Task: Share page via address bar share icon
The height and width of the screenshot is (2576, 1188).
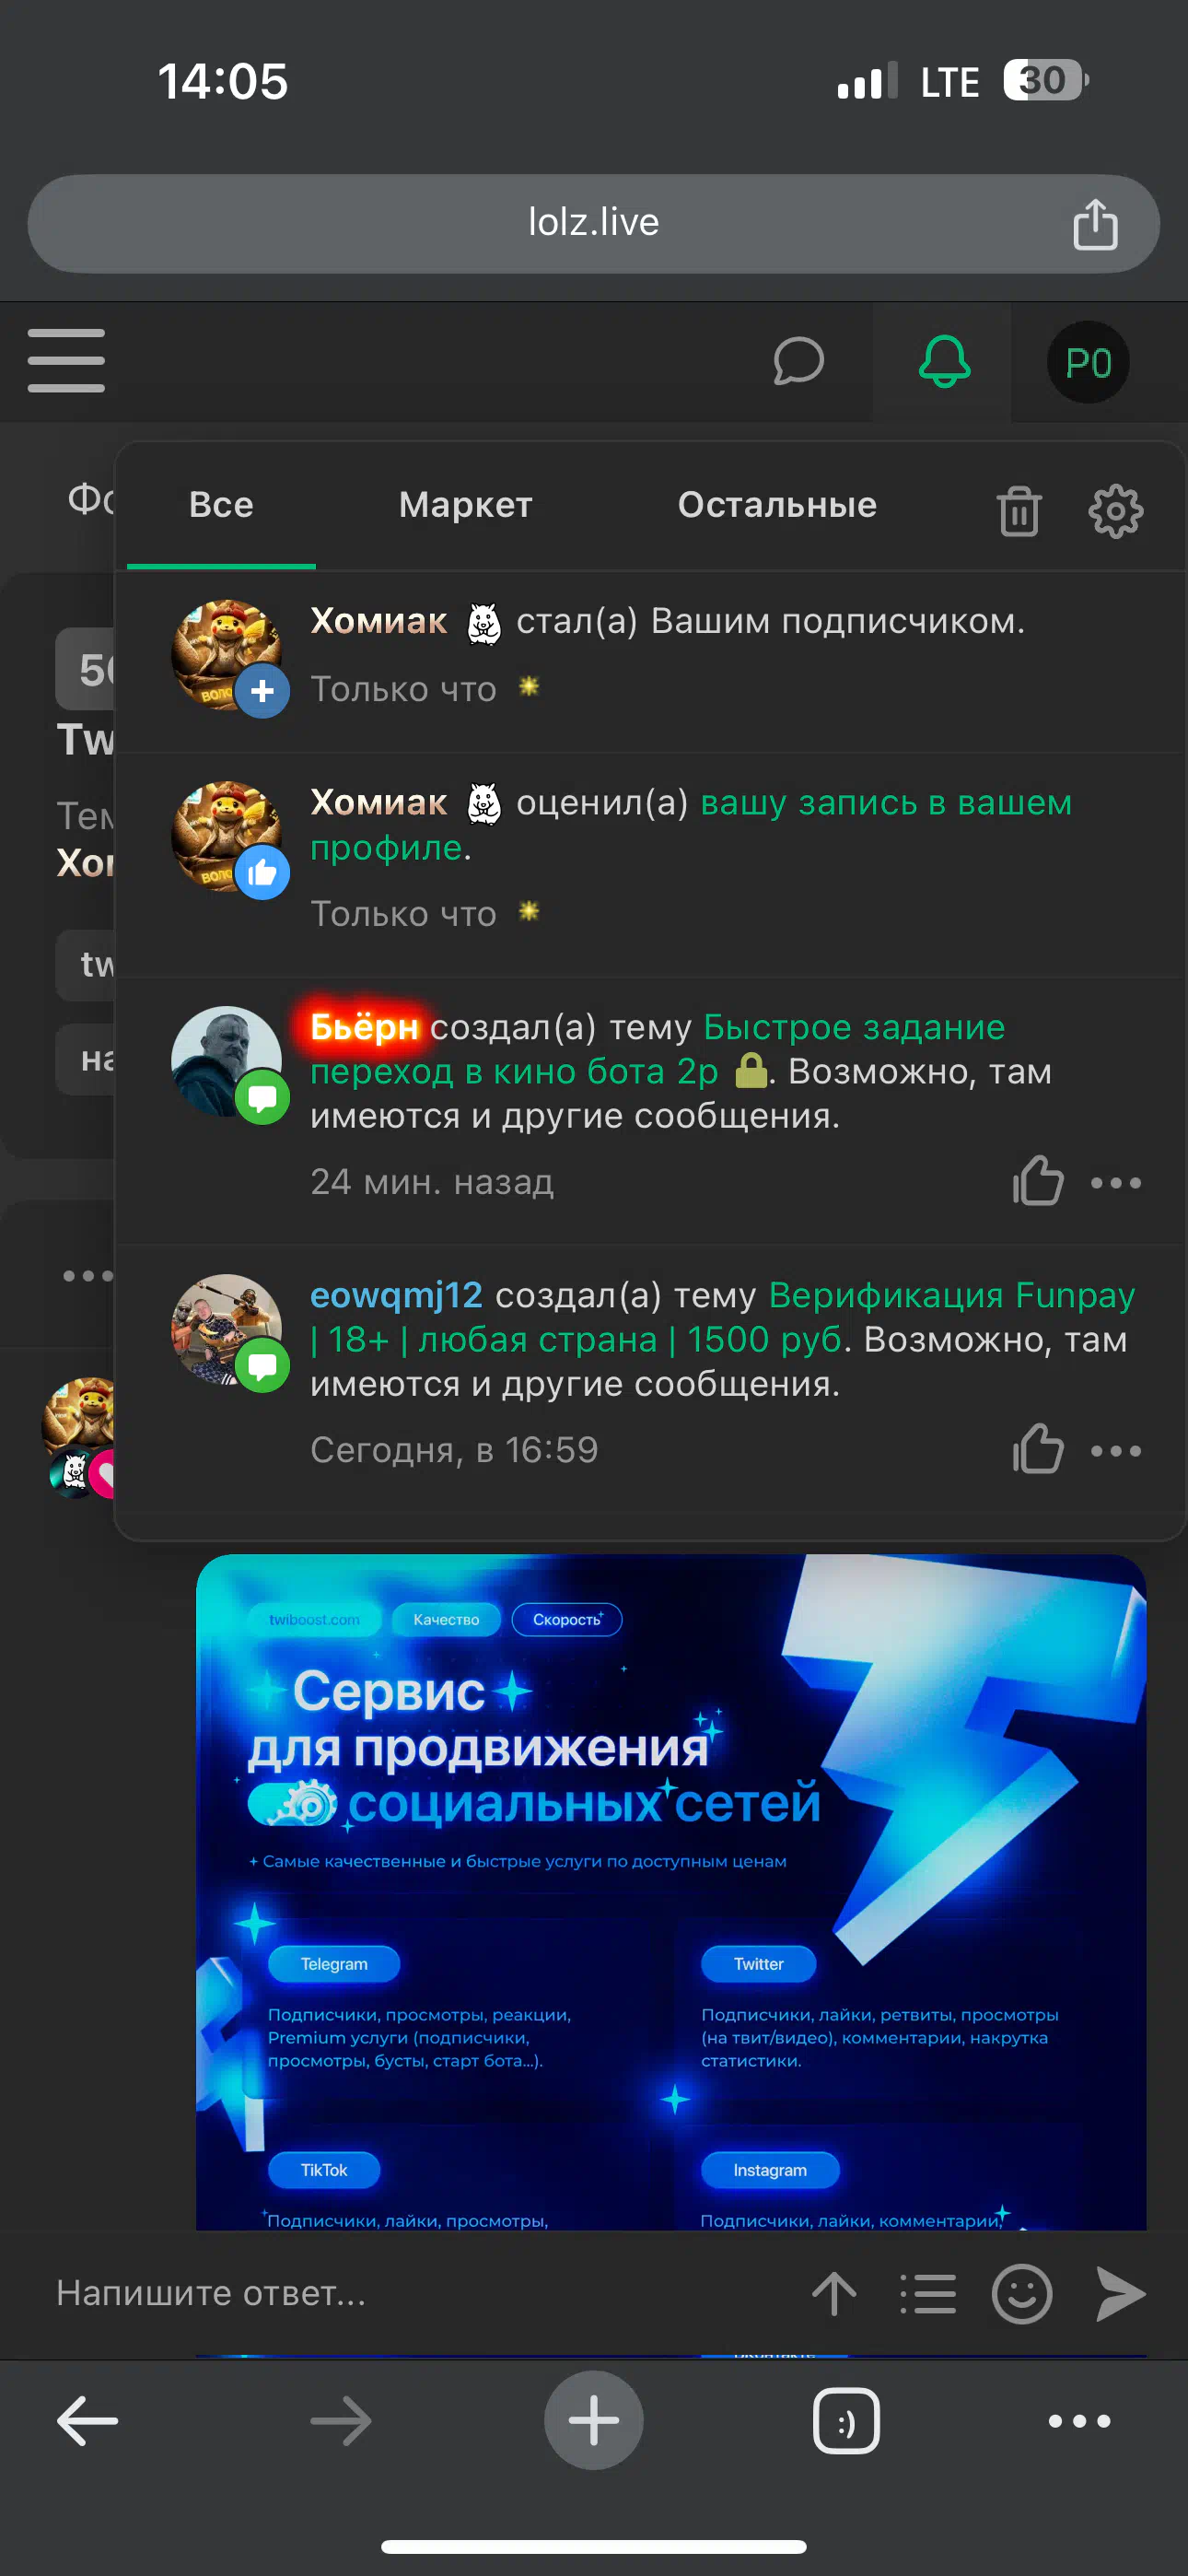Action: point(1095,223)
